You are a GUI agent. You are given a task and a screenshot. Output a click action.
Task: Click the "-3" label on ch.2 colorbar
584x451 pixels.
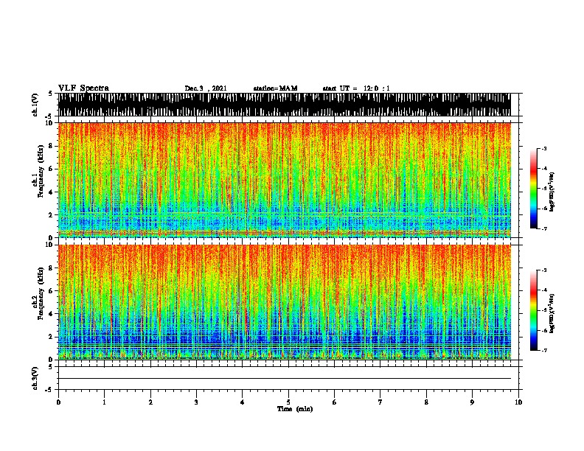(x=544, y=270)
